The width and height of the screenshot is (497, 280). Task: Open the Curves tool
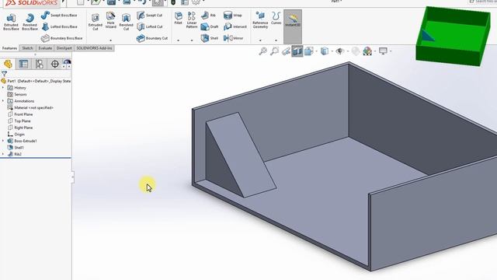pyautogui.click(x=276, y=19)
